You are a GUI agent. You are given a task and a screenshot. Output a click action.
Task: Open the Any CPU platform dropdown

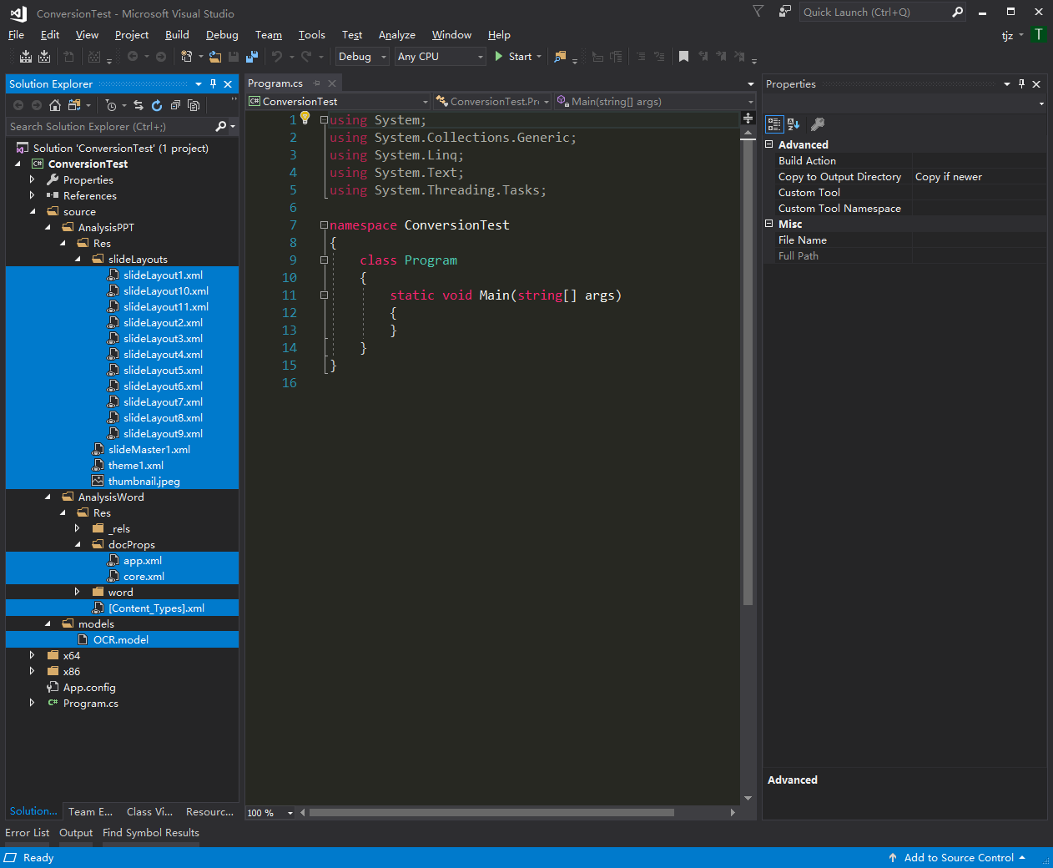[x=441, y=57]
